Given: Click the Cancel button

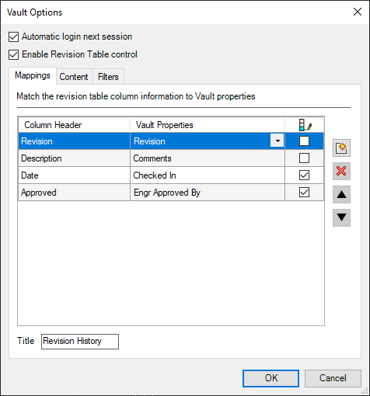Looking at the screenshot, I should tap(333, 378).
